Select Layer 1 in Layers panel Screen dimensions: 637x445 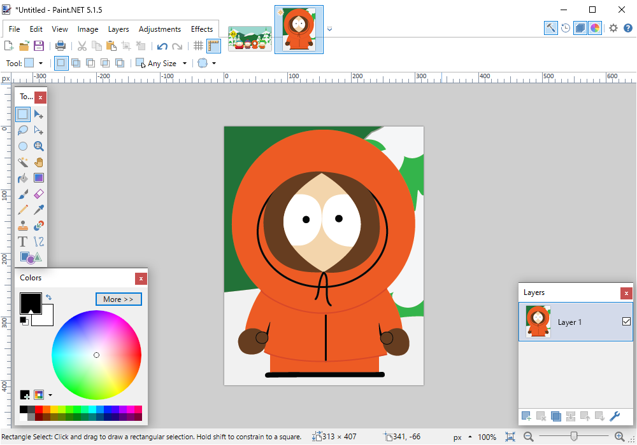pos(576,322)
